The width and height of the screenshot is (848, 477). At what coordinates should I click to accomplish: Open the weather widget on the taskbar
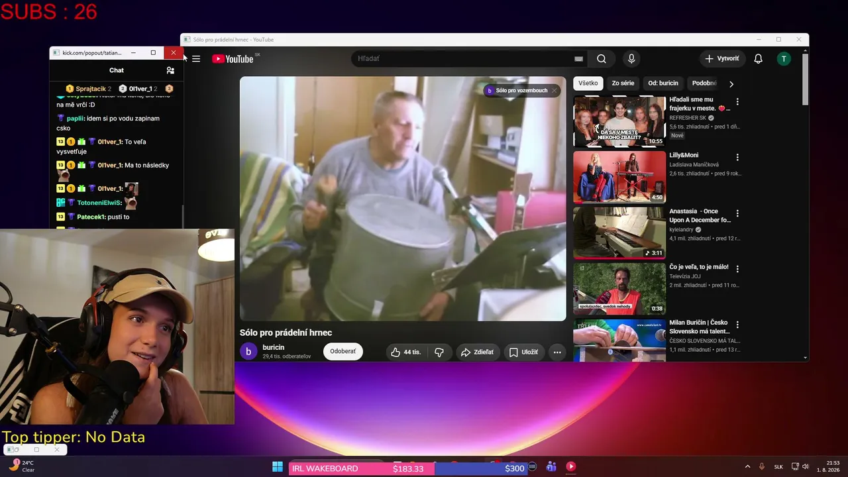click(22, 466)
